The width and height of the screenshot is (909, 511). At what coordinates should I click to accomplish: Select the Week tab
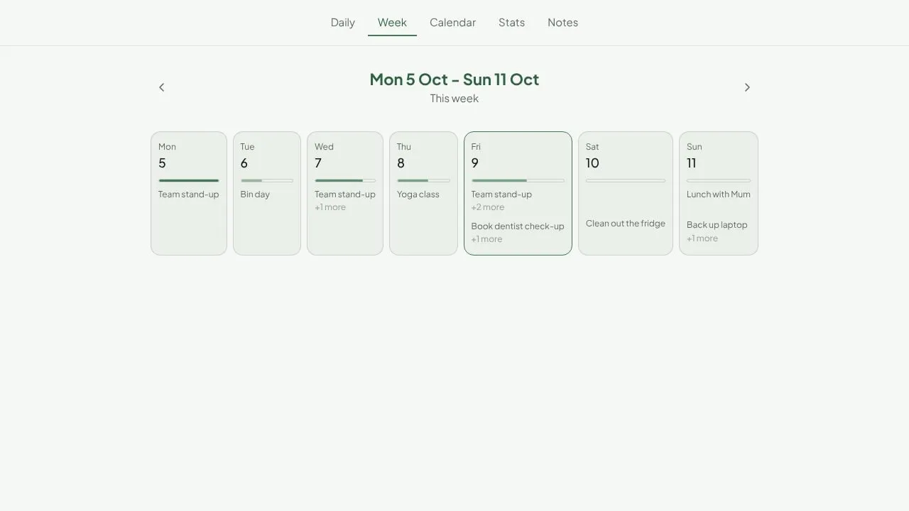392,23
